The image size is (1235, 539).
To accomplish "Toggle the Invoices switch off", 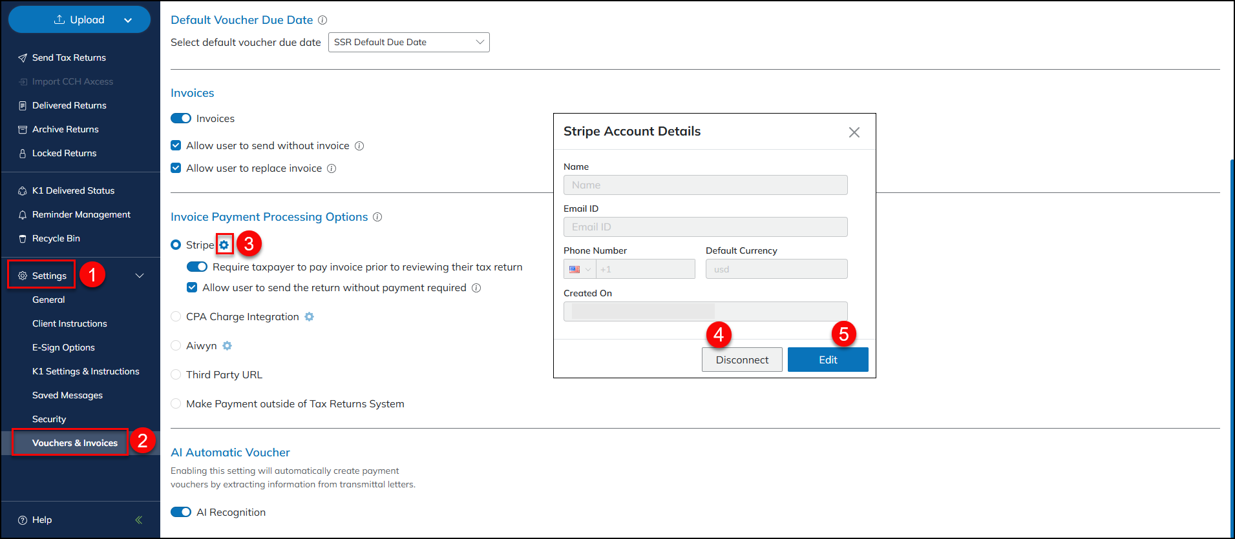I will 181,118.
